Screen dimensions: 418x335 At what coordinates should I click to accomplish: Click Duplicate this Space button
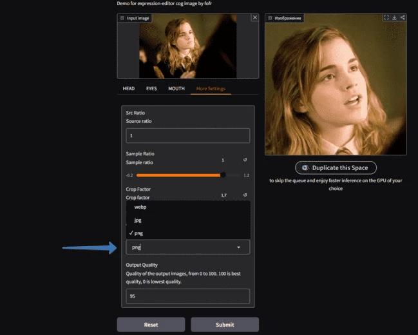(336, 167)
